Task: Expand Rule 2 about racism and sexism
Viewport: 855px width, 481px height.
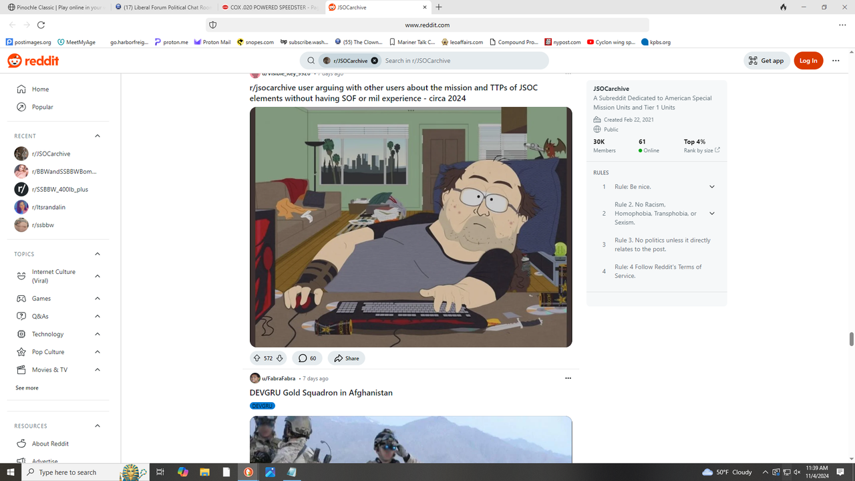Action: point(712,213)
